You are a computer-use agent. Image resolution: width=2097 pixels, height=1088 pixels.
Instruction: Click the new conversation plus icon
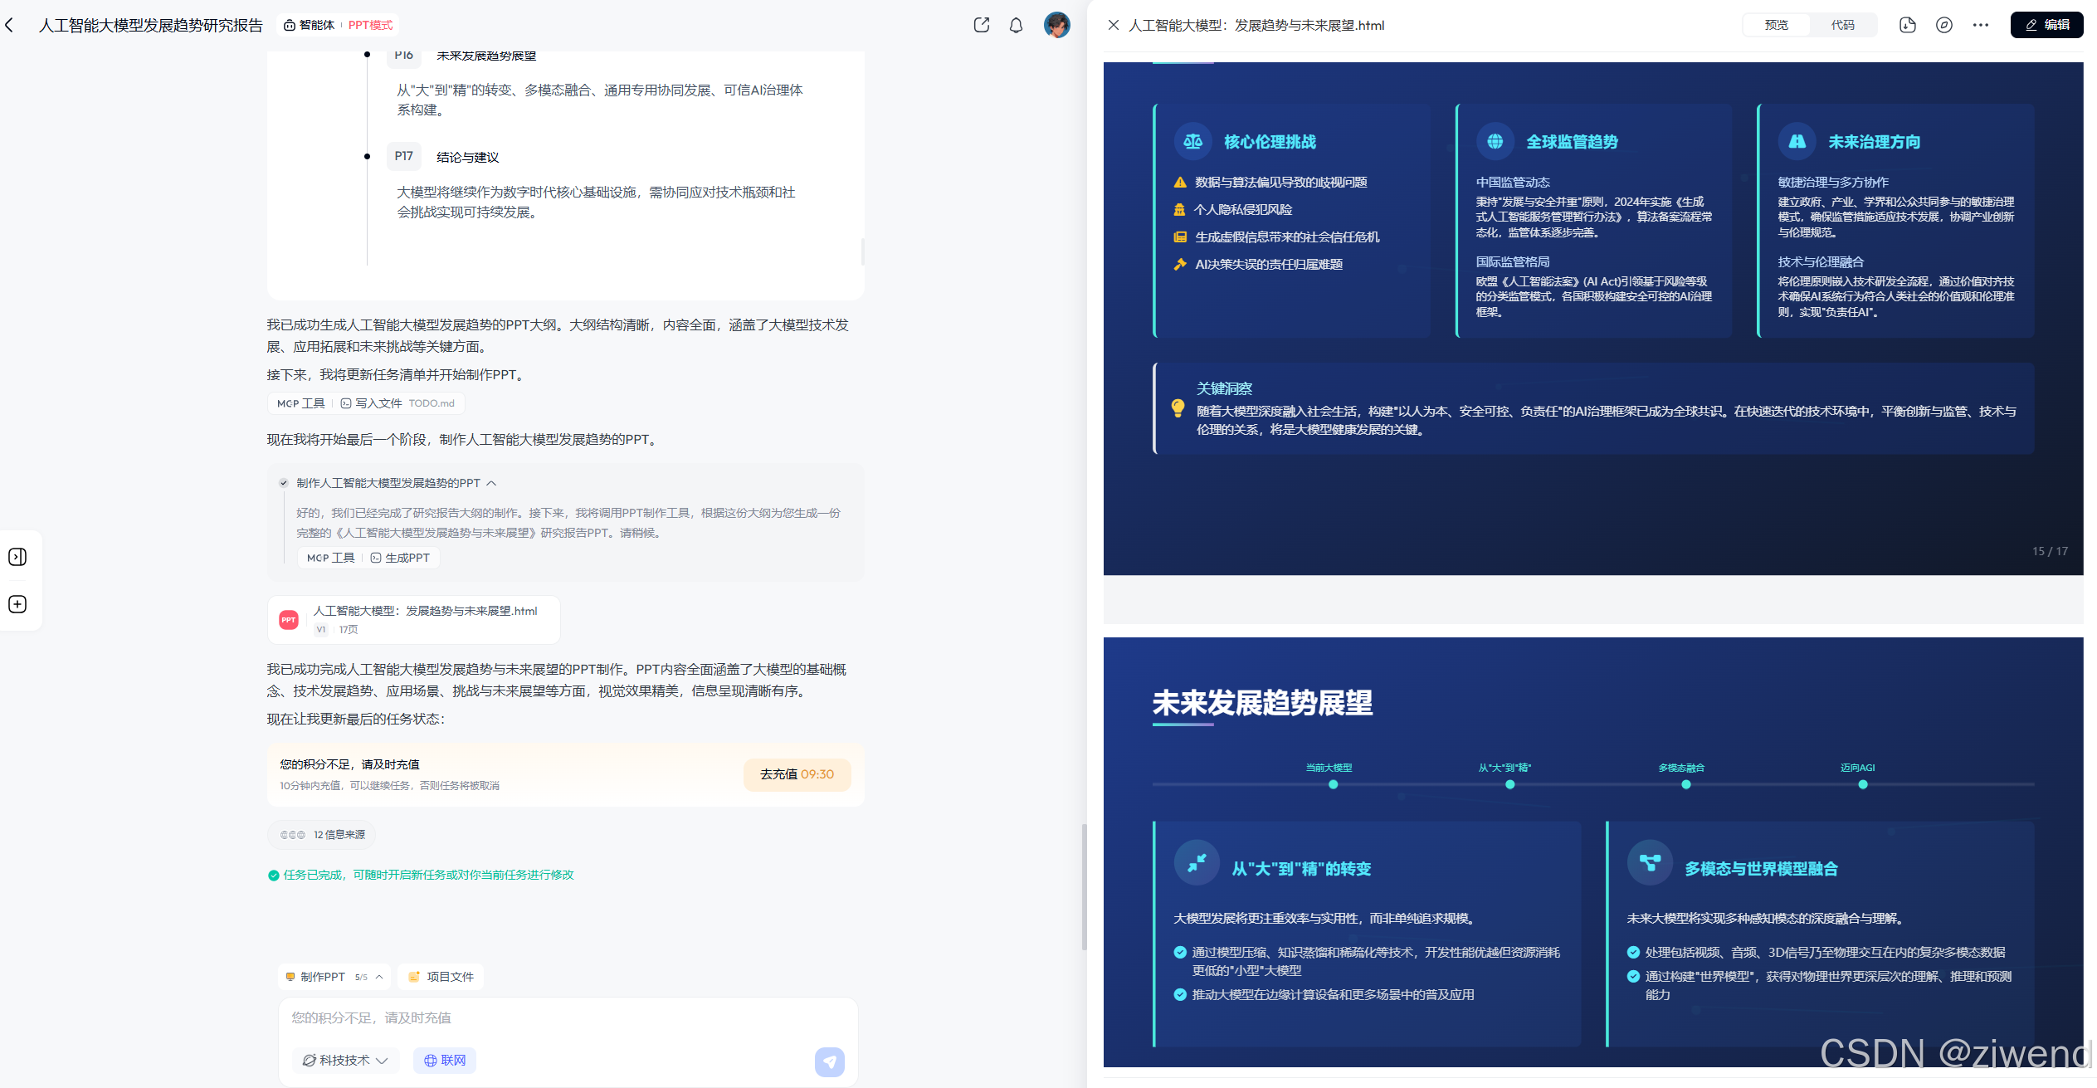17,604
